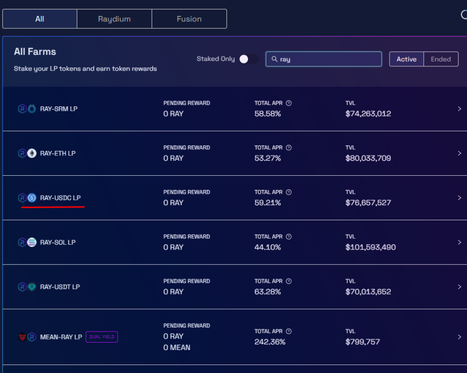The image size is (467, 373).
Task: Select the RAY-SRM LP farm name
Action: (x=59, y=109)
